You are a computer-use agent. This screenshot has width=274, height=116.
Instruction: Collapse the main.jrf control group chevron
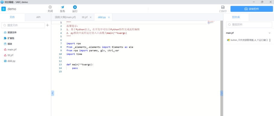pyautogui.click(x=269, y=33)
